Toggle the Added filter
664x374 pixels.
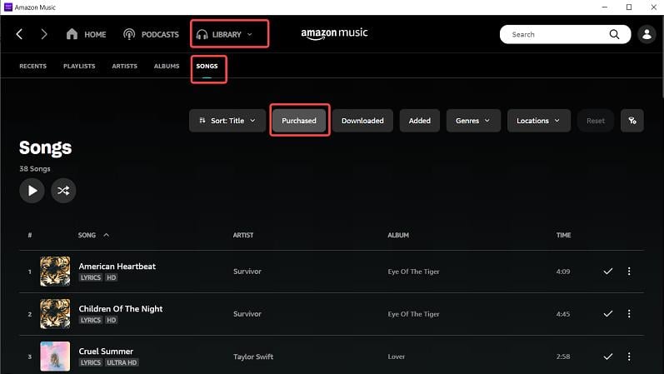point(420,121)
